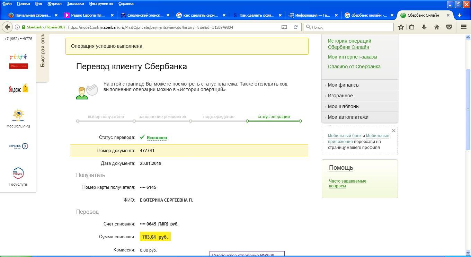Open the Справка menu

pos(126,3)
